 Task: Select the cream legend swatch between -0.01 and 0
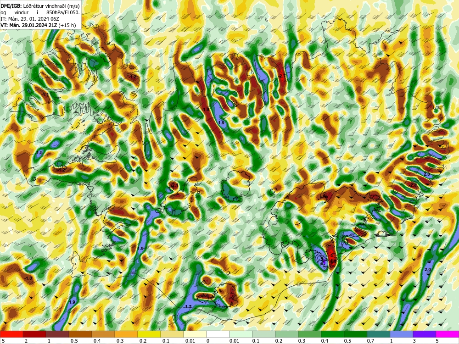pos(195,334)
